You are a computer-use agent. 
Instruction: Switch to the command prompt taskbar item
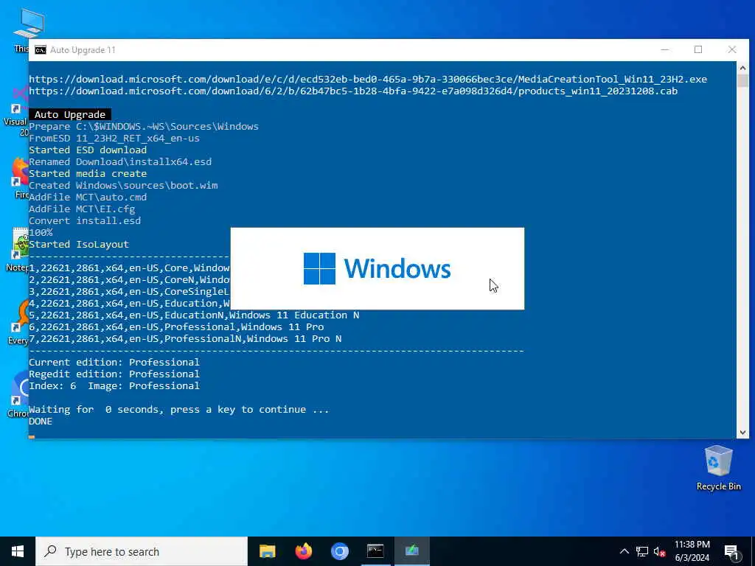[x=375, y=551]
